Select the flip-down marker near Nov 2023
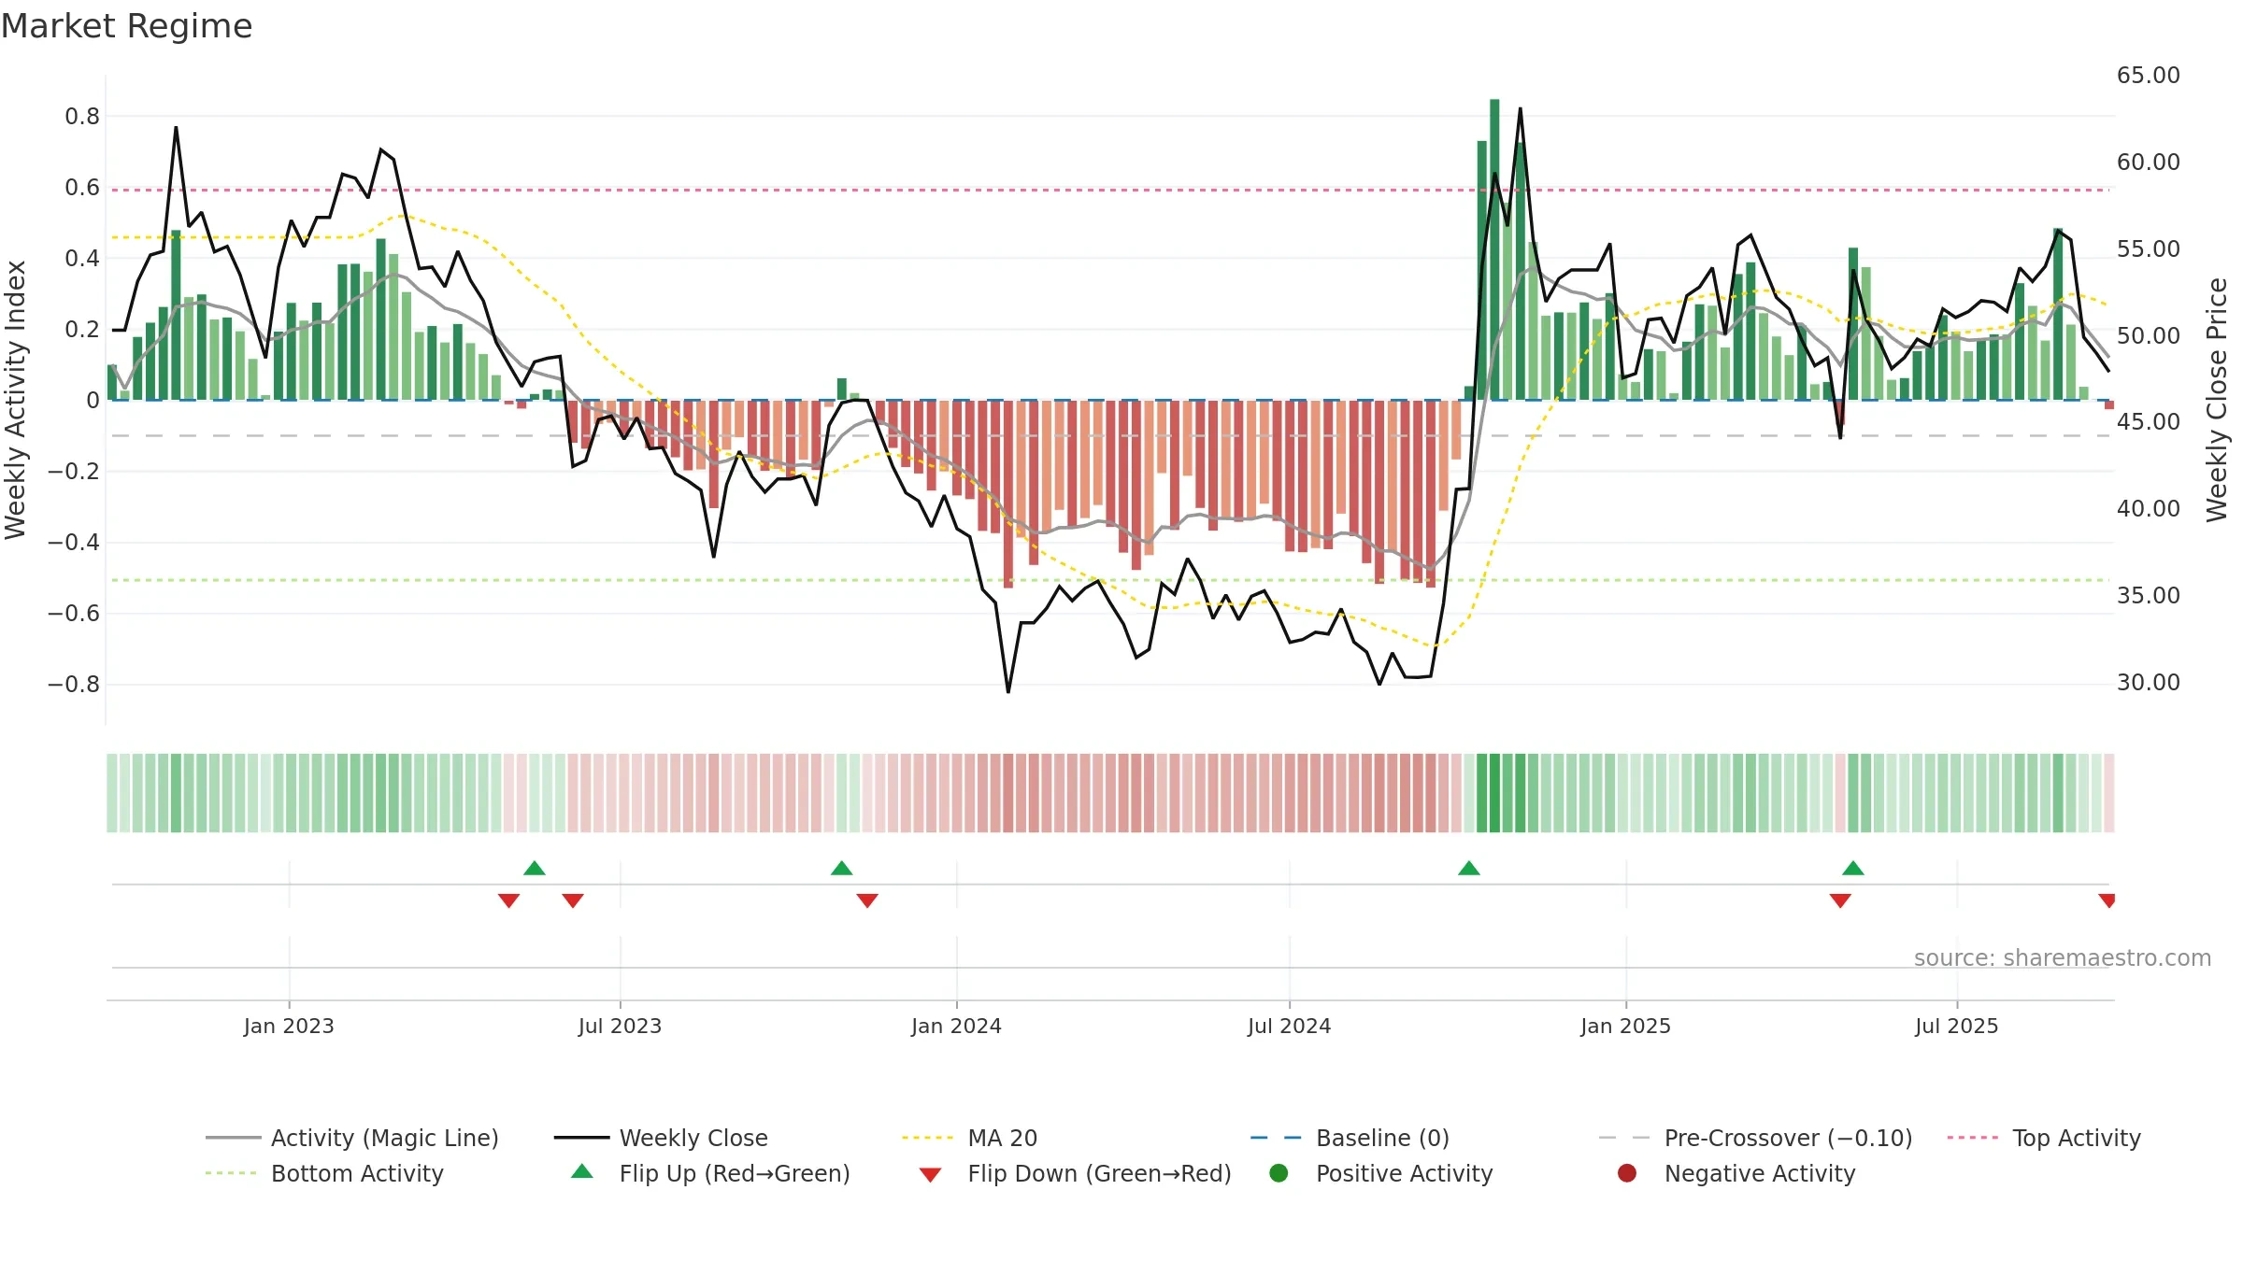 867,900
